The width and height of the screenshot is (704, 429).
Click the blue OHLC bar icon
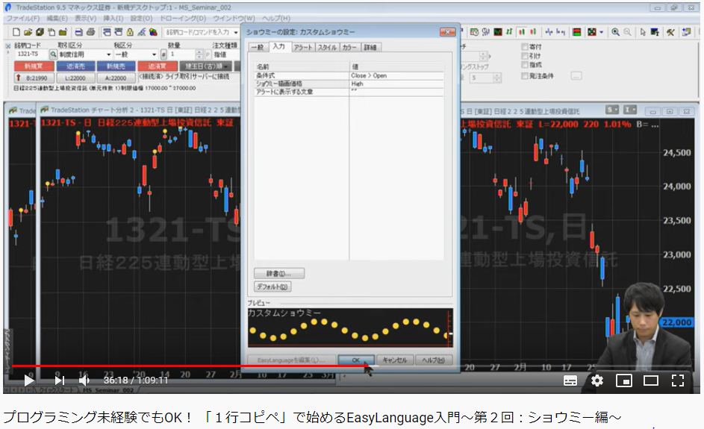549,32
